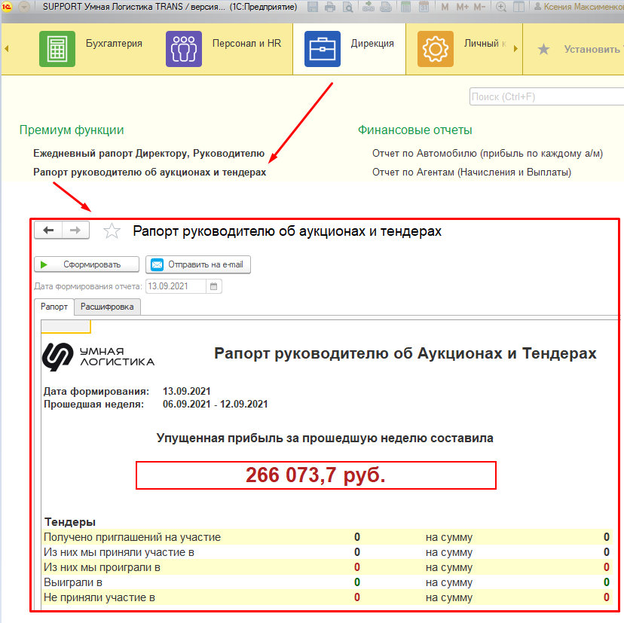Click the Финансовые отчеты heading
Screen dimensions: 624x623
click(415, 130)
